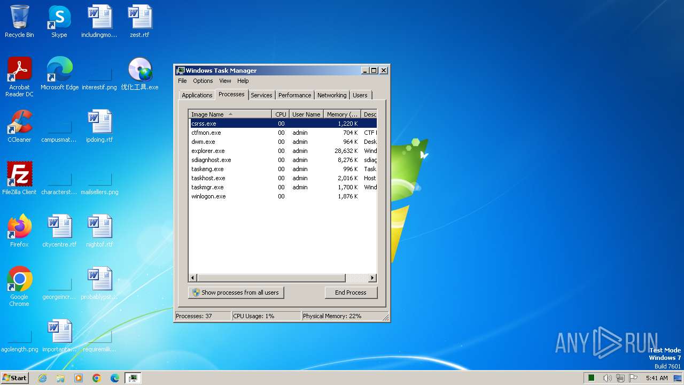
Task: Click the horizontal scrollbar thumb
Action: click(271, 278)
